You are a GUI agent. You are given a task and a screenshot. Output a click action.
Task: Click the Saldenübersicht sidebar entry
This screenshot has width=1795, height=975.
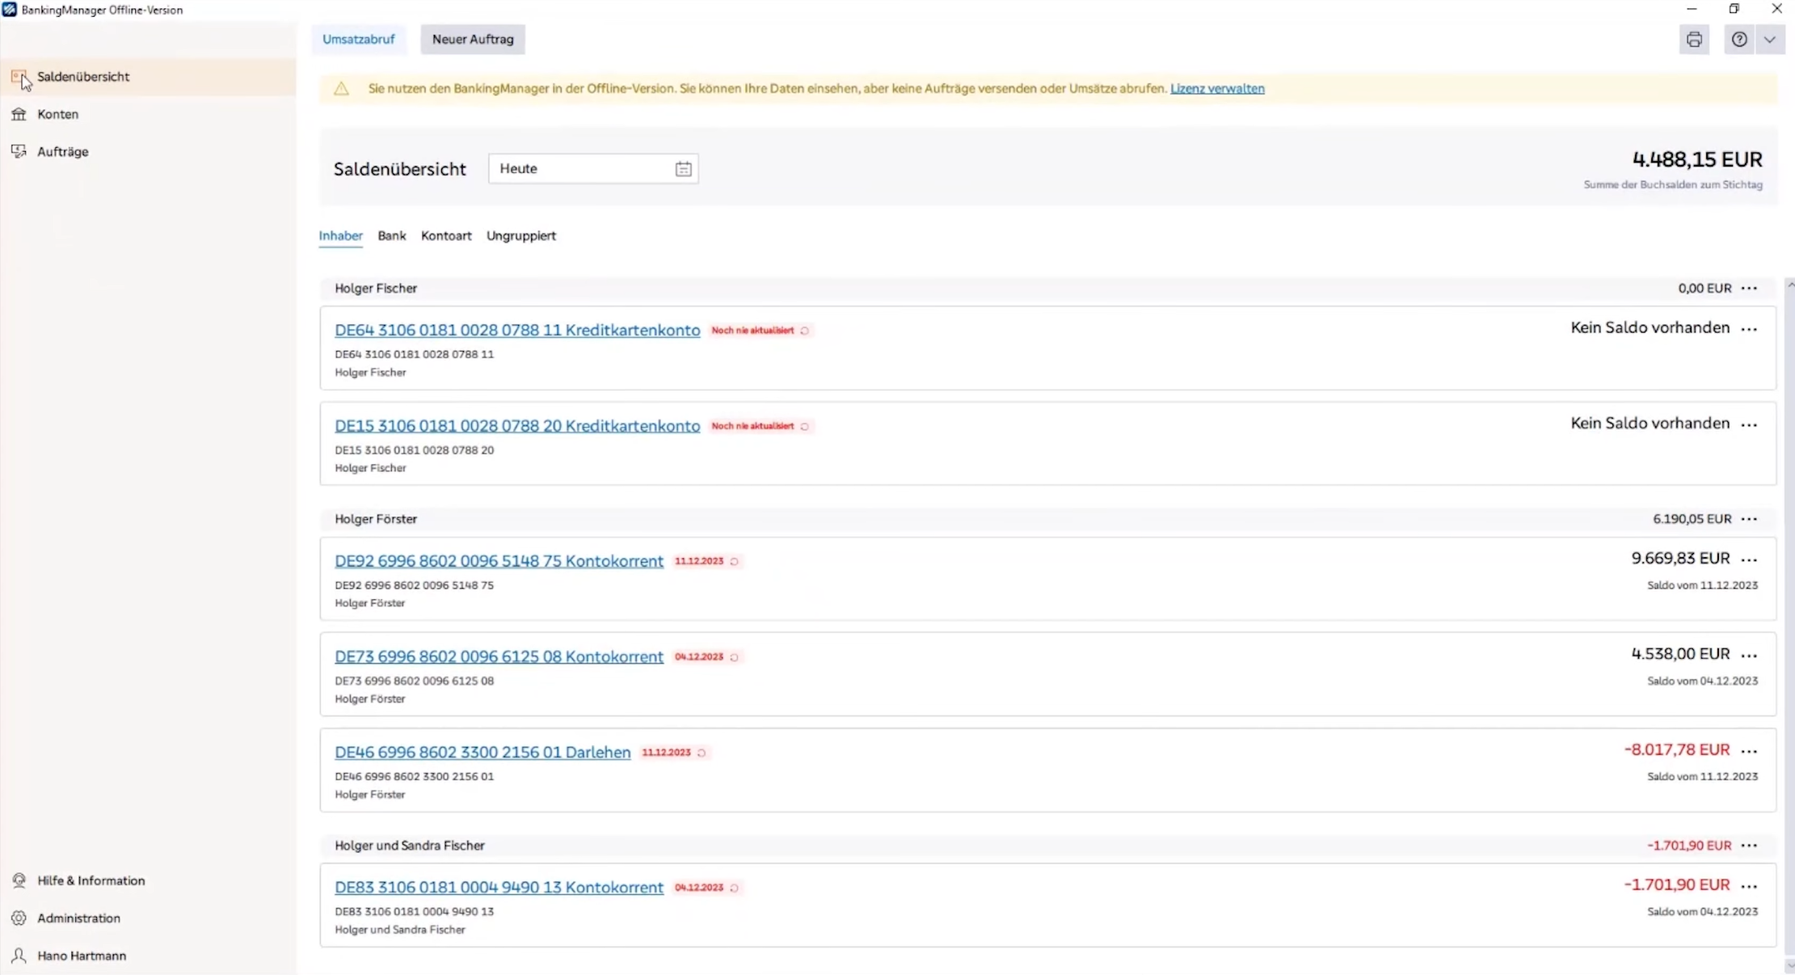(83, 76)
